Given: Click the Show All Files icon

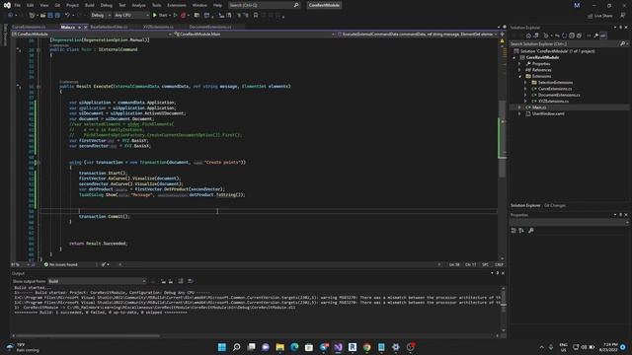Looking at the screenshot, I should point(579,35).
